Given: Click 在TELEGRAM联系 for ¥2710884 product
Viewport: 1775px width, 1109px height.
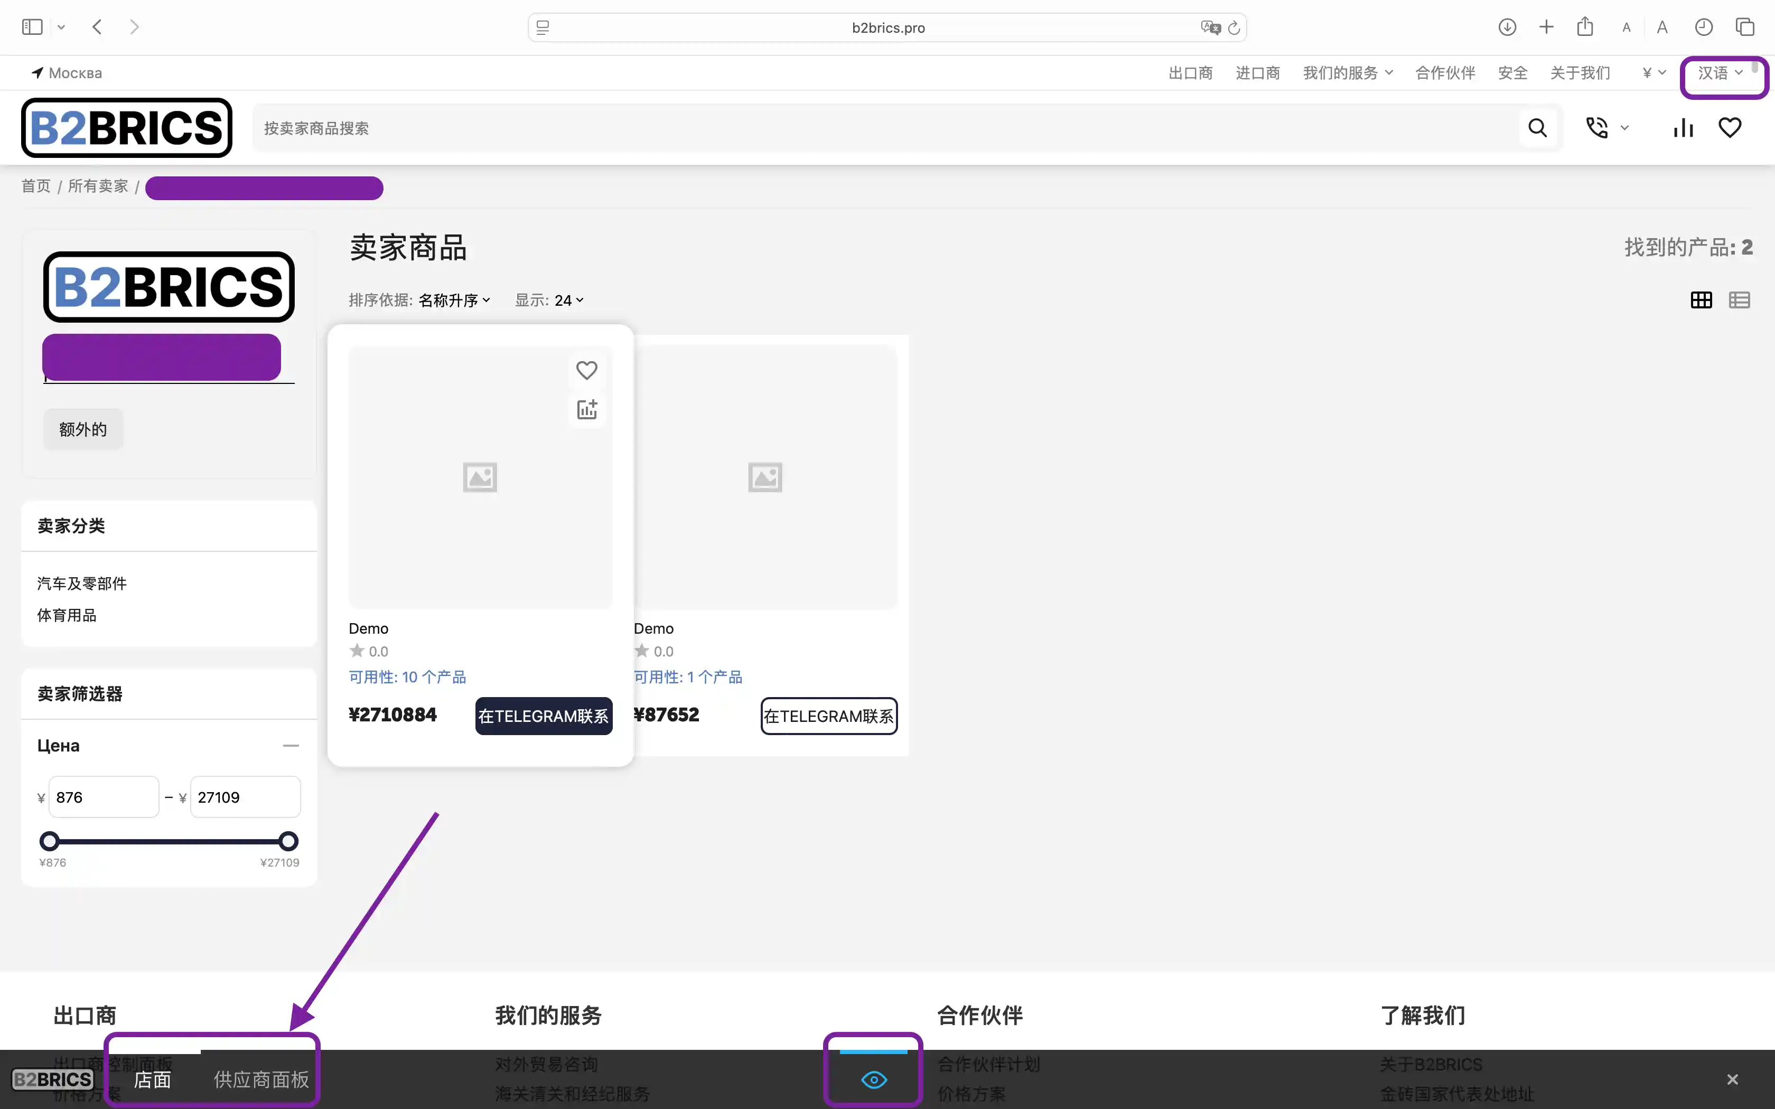Looking at the screenshot, I should [544, 716].
